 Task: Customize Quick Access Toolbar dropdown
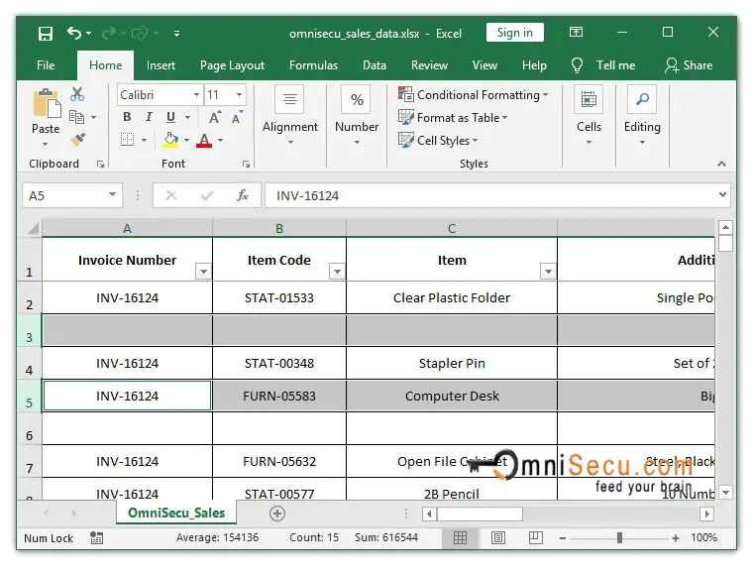[x=176, y=34]
